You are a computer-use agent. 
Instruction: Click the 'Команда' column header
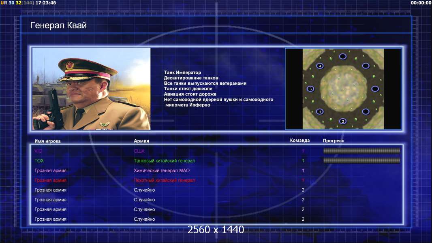click(300, 141)
